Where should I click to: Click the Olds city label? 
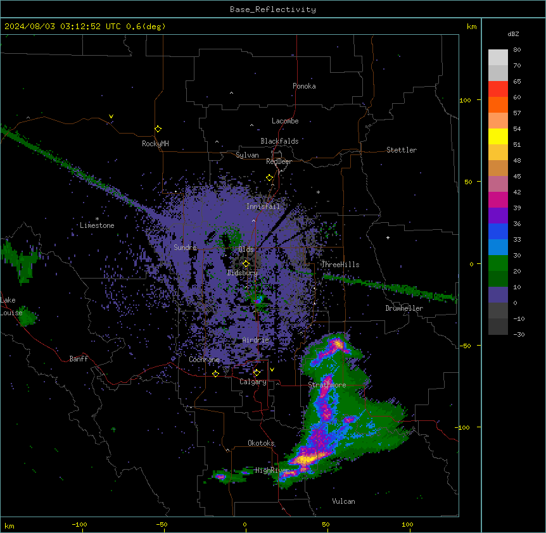coord(246,249)
